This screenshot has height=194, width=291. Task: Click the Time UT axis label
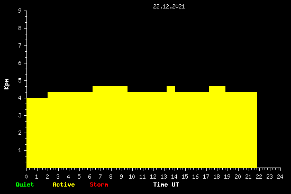coord(166,184)
